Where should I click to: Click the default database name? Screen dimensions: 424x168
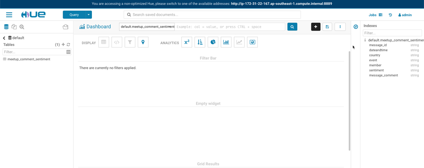point(18,38)
